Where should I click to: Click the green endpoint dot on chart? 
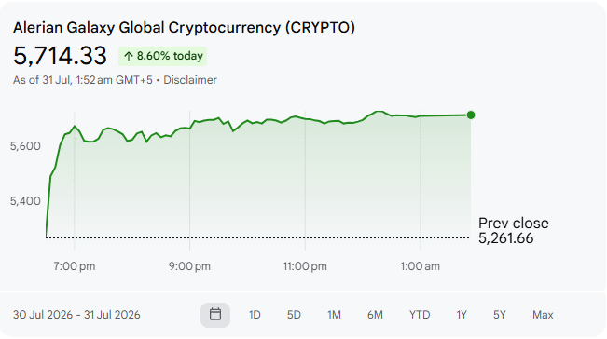pos(471,115)
